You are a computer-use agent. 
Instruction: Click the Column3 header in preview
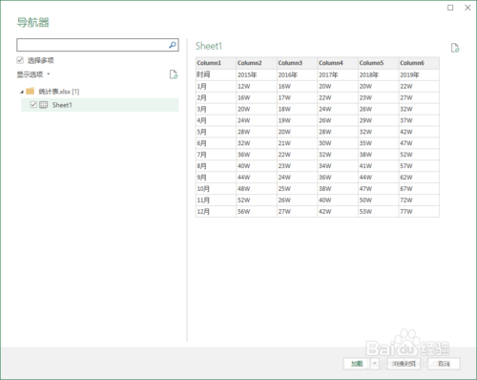(297, 63)
